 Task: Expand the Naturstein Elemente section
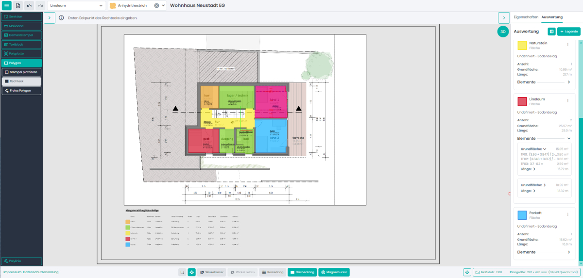point(569,82)
